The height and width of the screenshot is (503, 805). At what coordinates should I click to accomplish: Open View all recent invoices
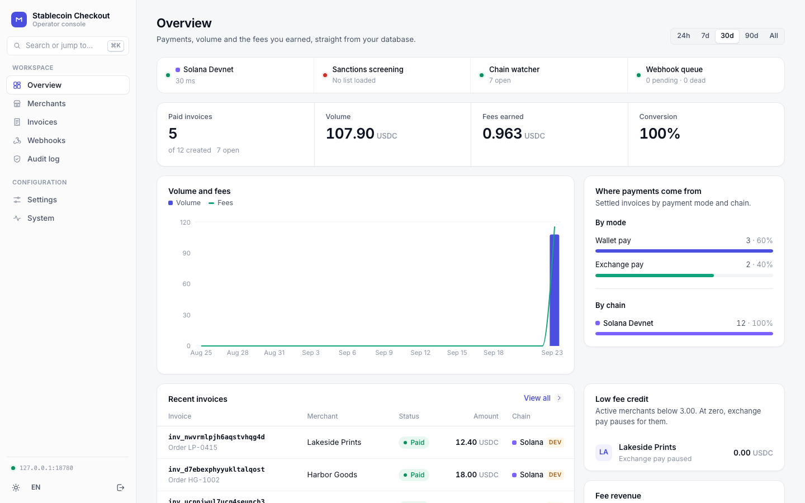542,398
